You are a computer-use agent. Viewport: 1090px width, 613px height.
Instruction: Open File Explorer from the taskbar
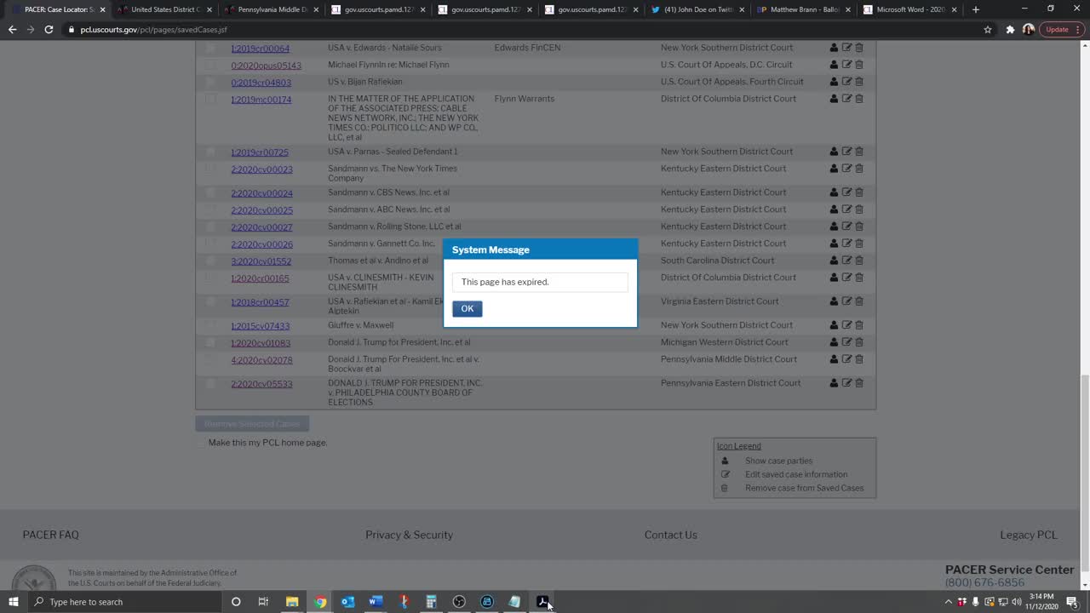pos(292,602)
